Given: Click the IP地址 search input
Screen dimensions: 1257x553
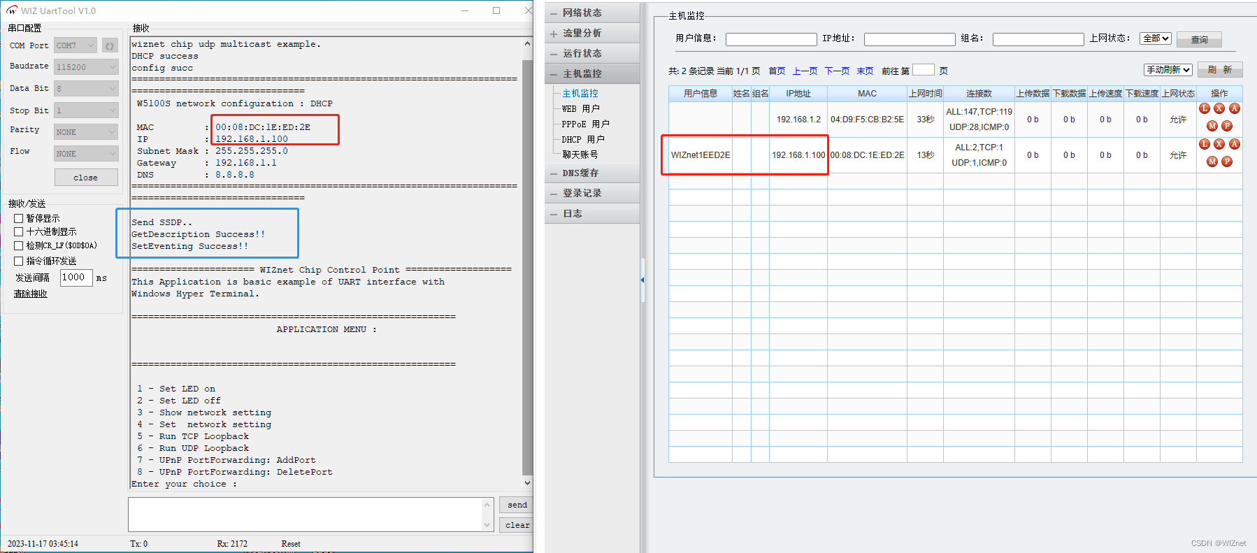Looking at the screenshot, I should [x=910, y=39].
